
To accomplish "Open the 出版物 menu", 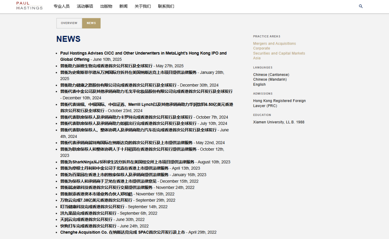I will [106, 6].
